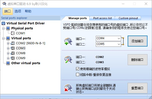This screenshot has width=152, height=99.
Task: Open the 选项 menu
Action: pos(18,11)
